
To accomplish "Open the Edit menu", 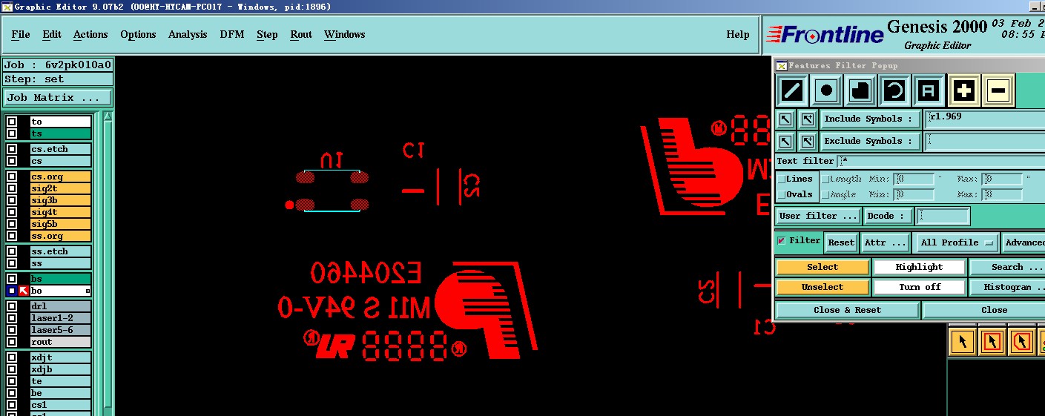I will tap(52, 34).
